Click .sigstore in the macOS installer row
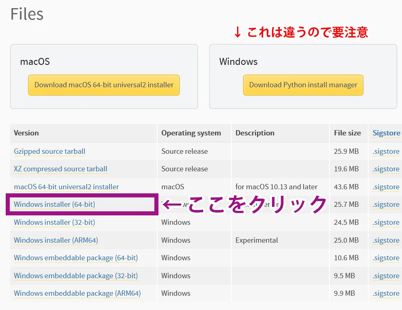The height and width of the screenshot is (310, 402). click(x=386, y=187)
